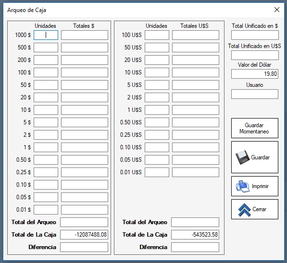Focus the 1000 $ Unidades field
287x263 pixels.
46,35
